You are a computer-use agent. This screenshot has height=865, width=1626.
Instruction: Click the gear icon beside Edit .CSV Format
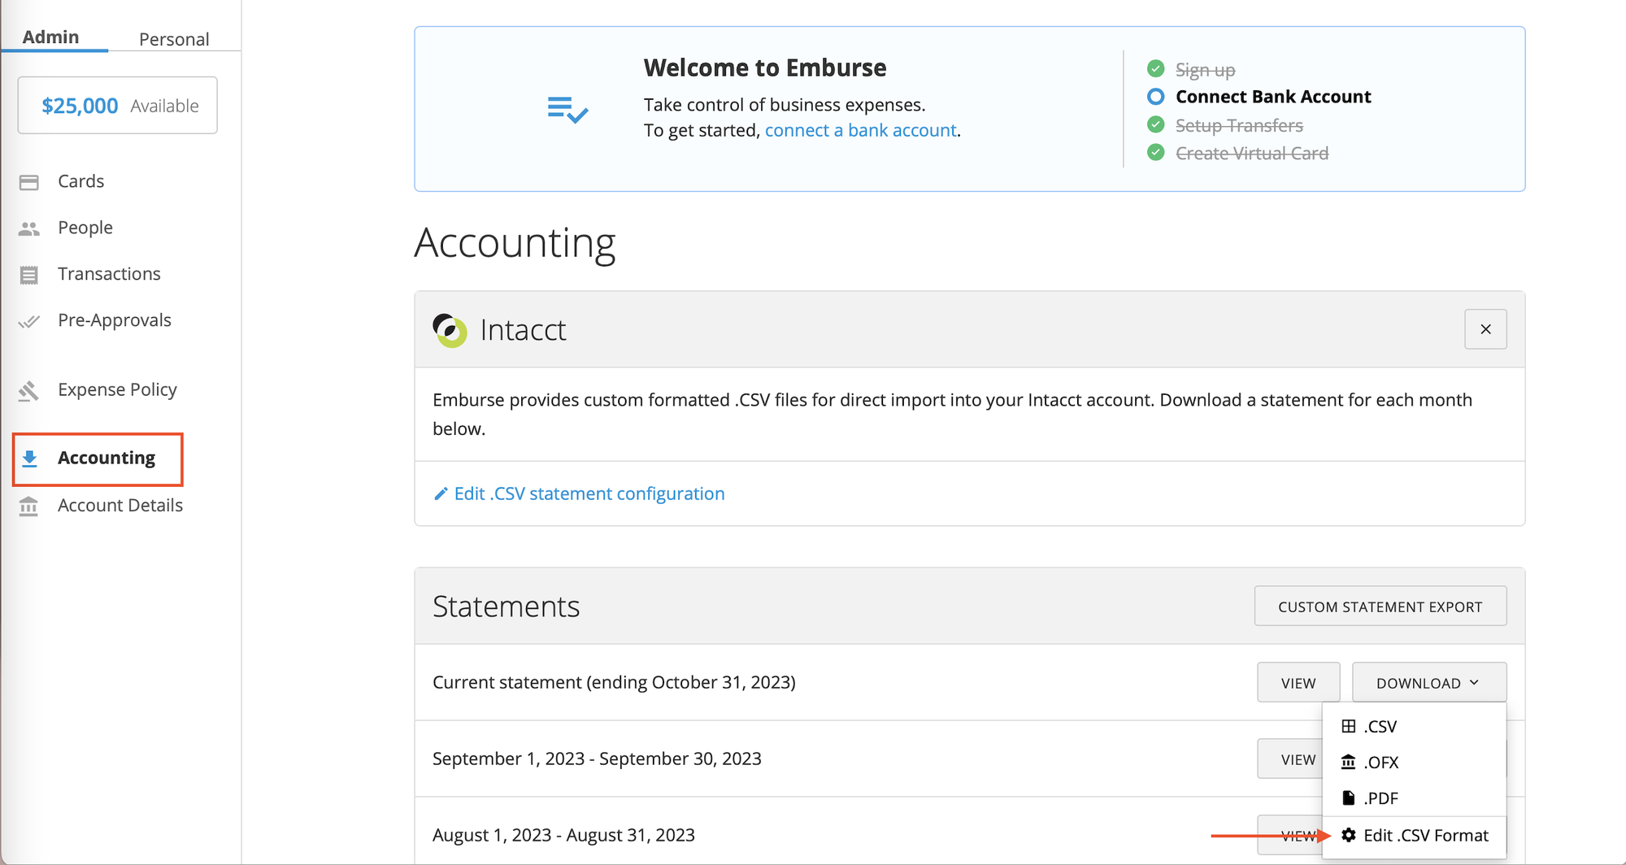tap(1348, 835)
